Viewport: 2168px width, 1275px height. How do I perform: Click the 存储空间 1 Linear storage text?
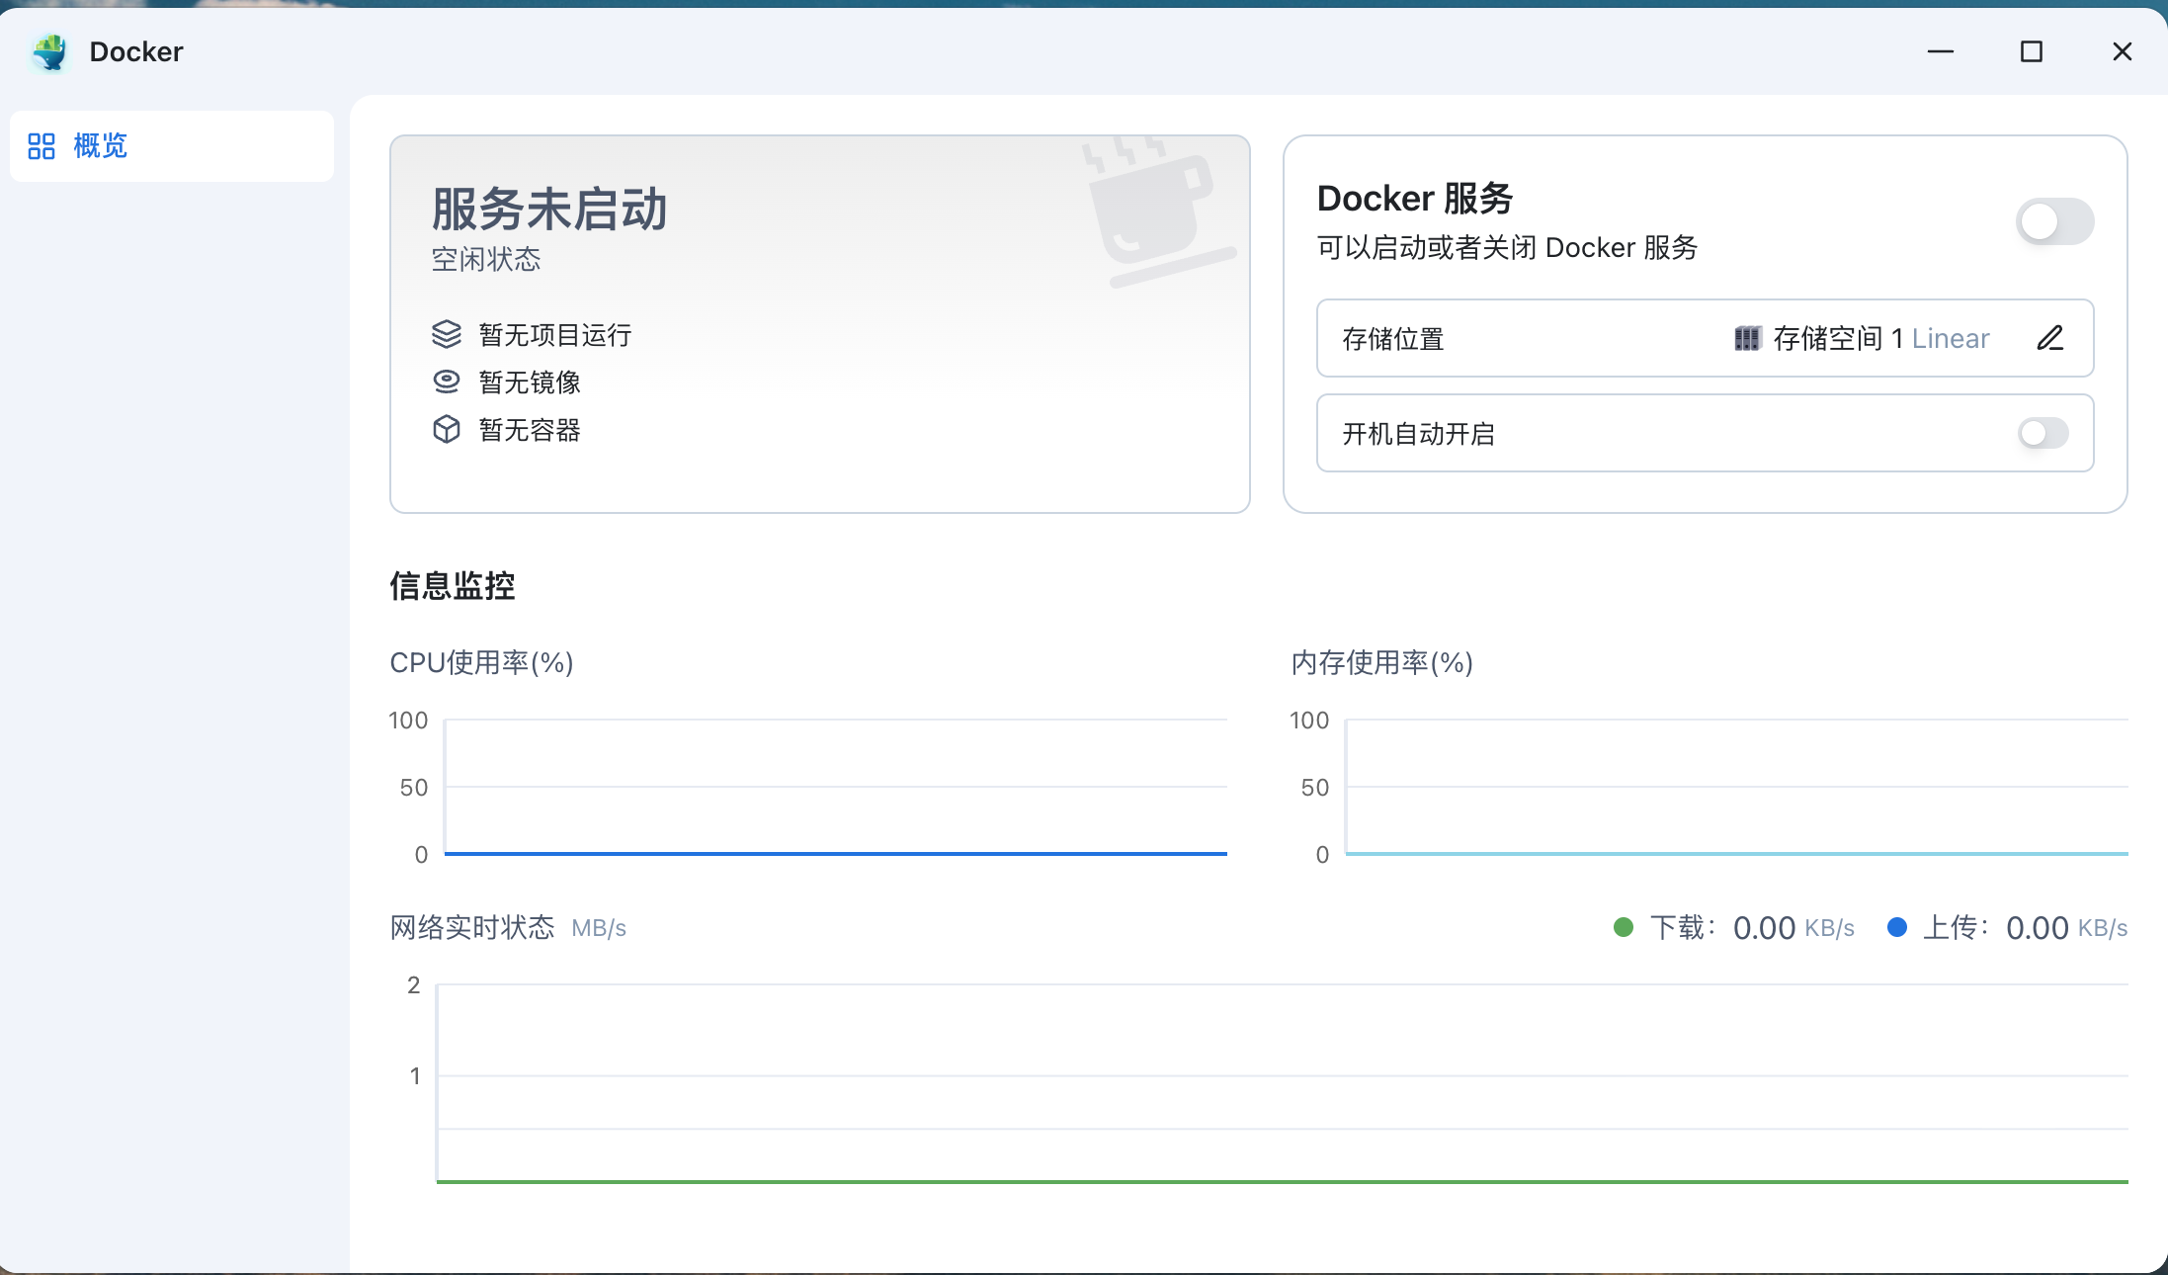tap(1880, 339)
